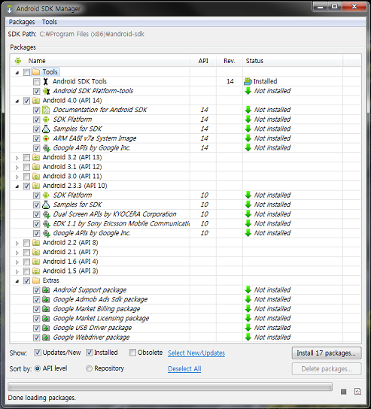Open the log window icon in status bar

pos(357,392)
